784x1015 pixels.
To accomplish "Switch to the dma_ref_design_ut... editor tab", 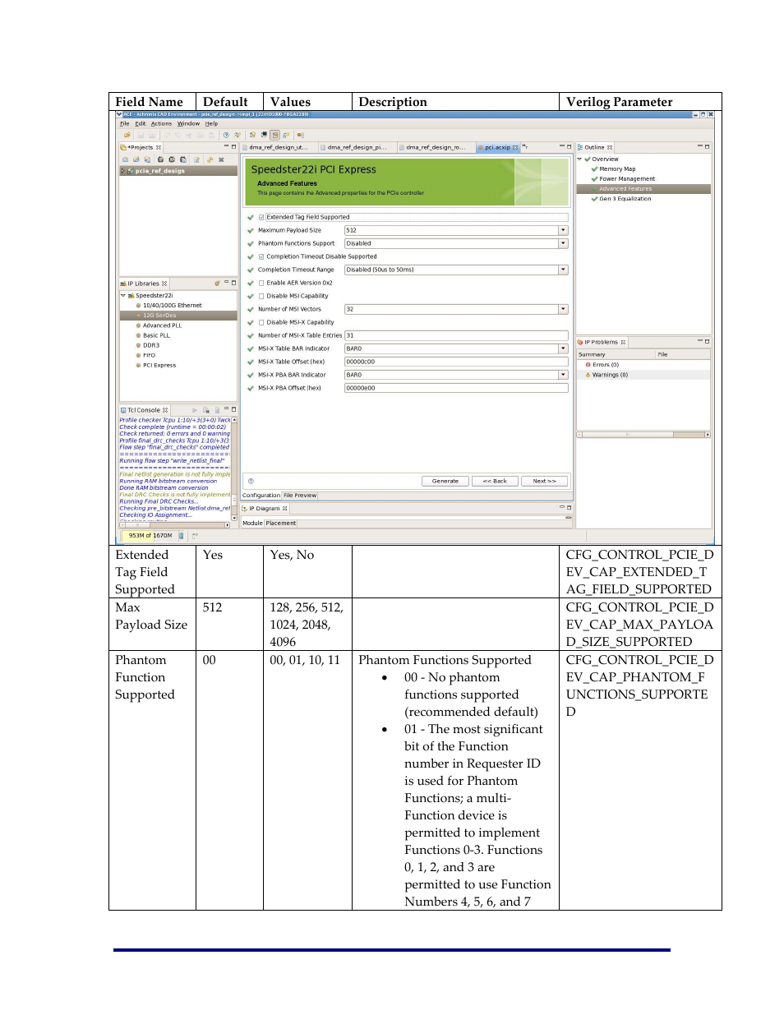I will [277, 148].
